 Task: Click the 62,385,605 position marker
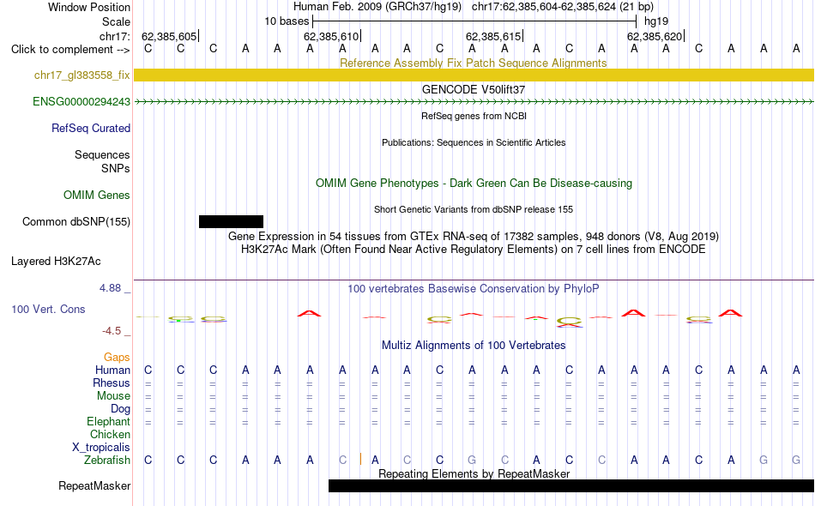click(170, 36)
